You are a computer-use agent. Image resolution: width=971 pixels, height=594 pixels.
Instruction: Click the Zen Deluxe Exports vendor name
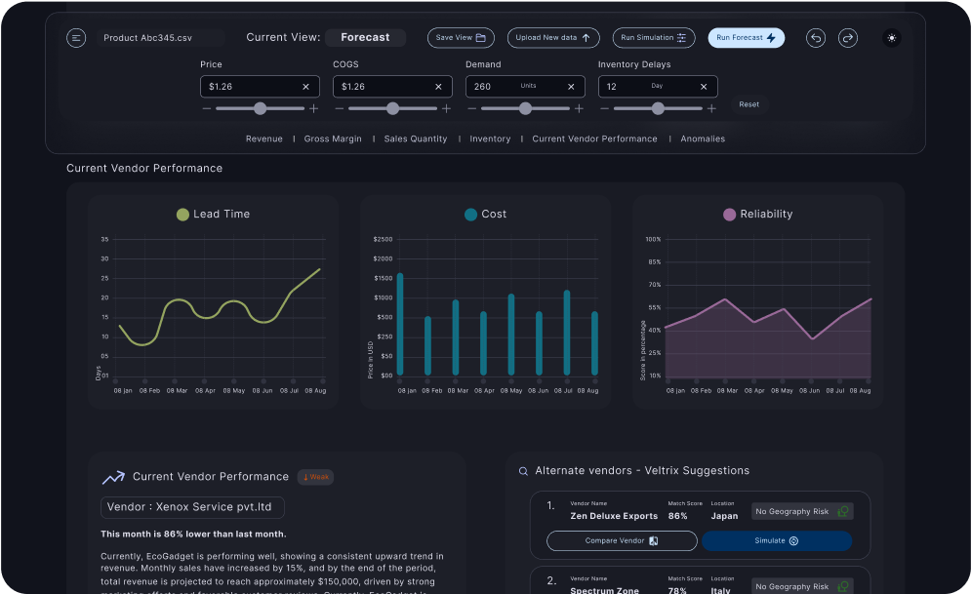614,516
